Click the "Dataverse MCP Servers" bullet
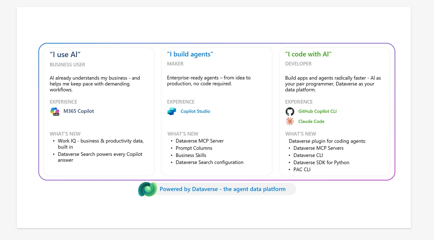 coord(318,148)
